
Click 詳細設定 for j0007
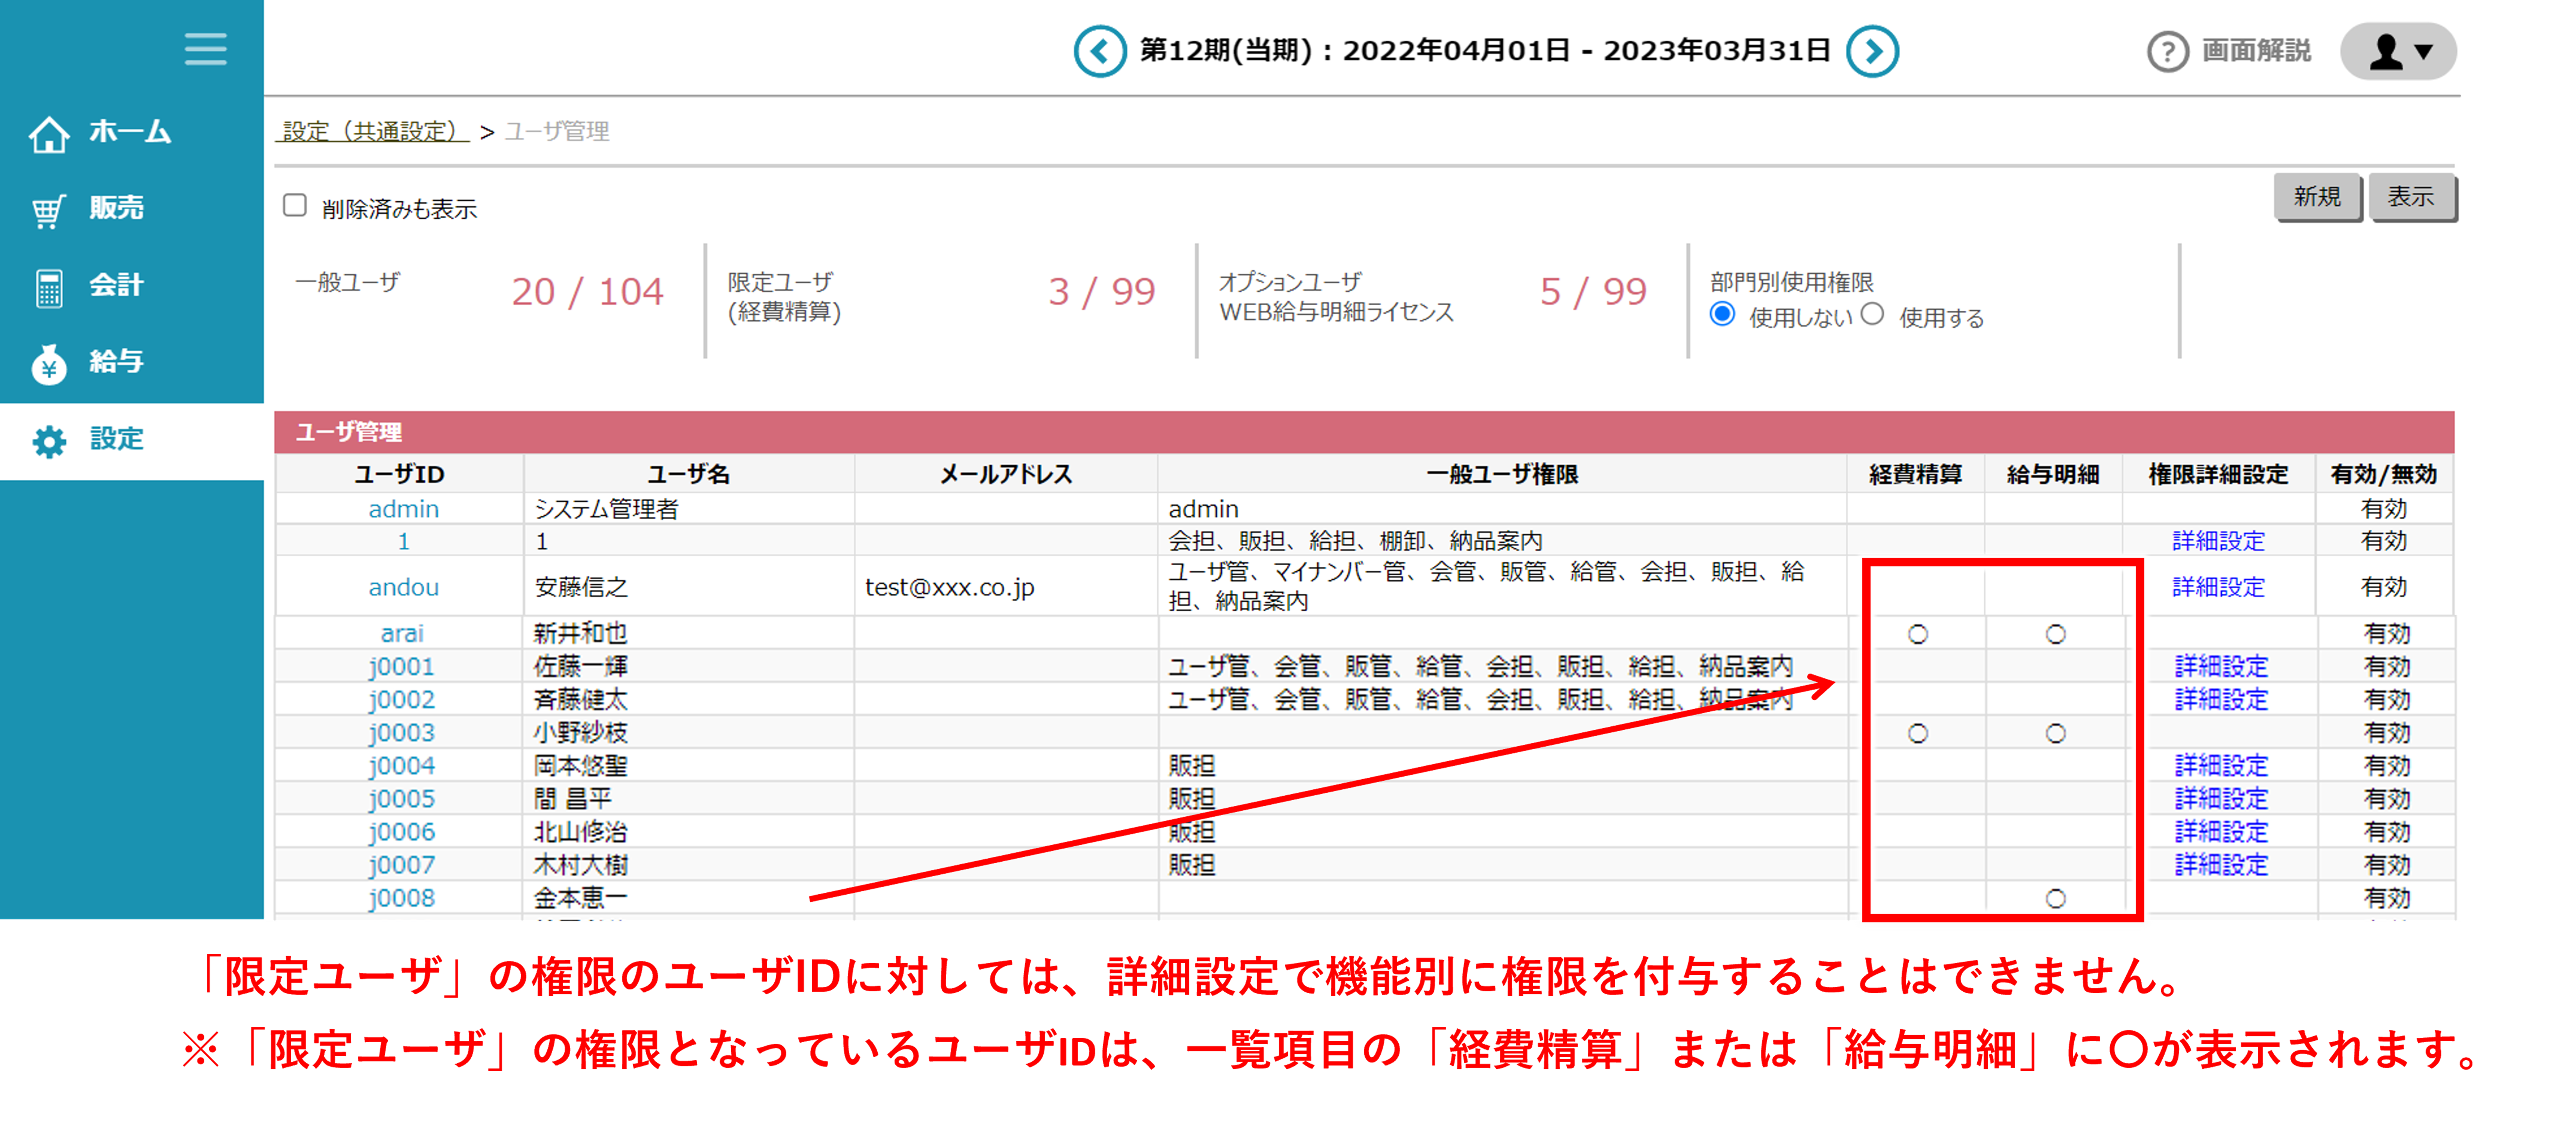tap(2221, 865)
